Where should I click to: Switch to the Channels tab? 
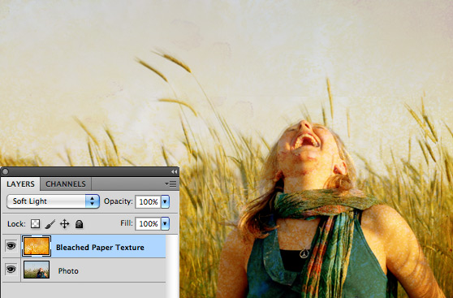pyautogui.click(x=66, y=184)
